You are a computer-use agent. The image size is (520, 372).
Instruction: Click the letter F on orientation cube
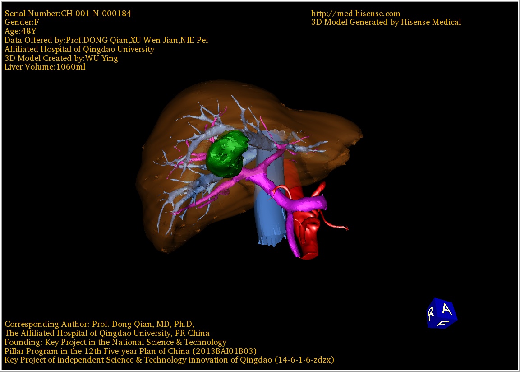point(442,323)
